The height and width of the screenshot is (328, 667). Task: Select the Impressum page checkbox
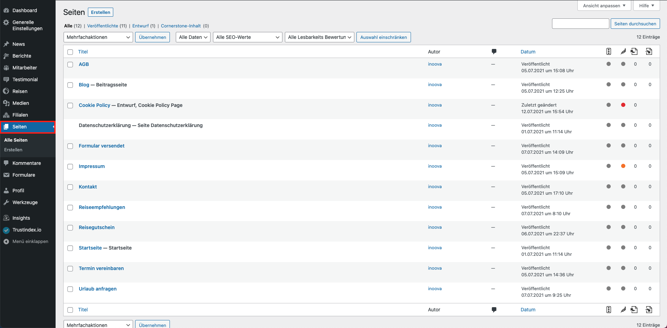coord(70,167)
